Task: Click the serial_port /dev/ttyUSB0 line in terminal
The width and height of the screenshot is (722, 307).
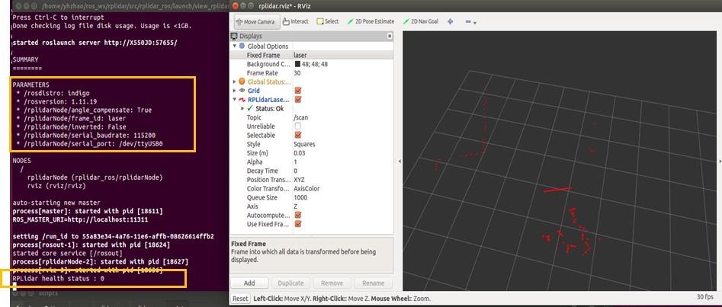Action: (x=89, y=144)
